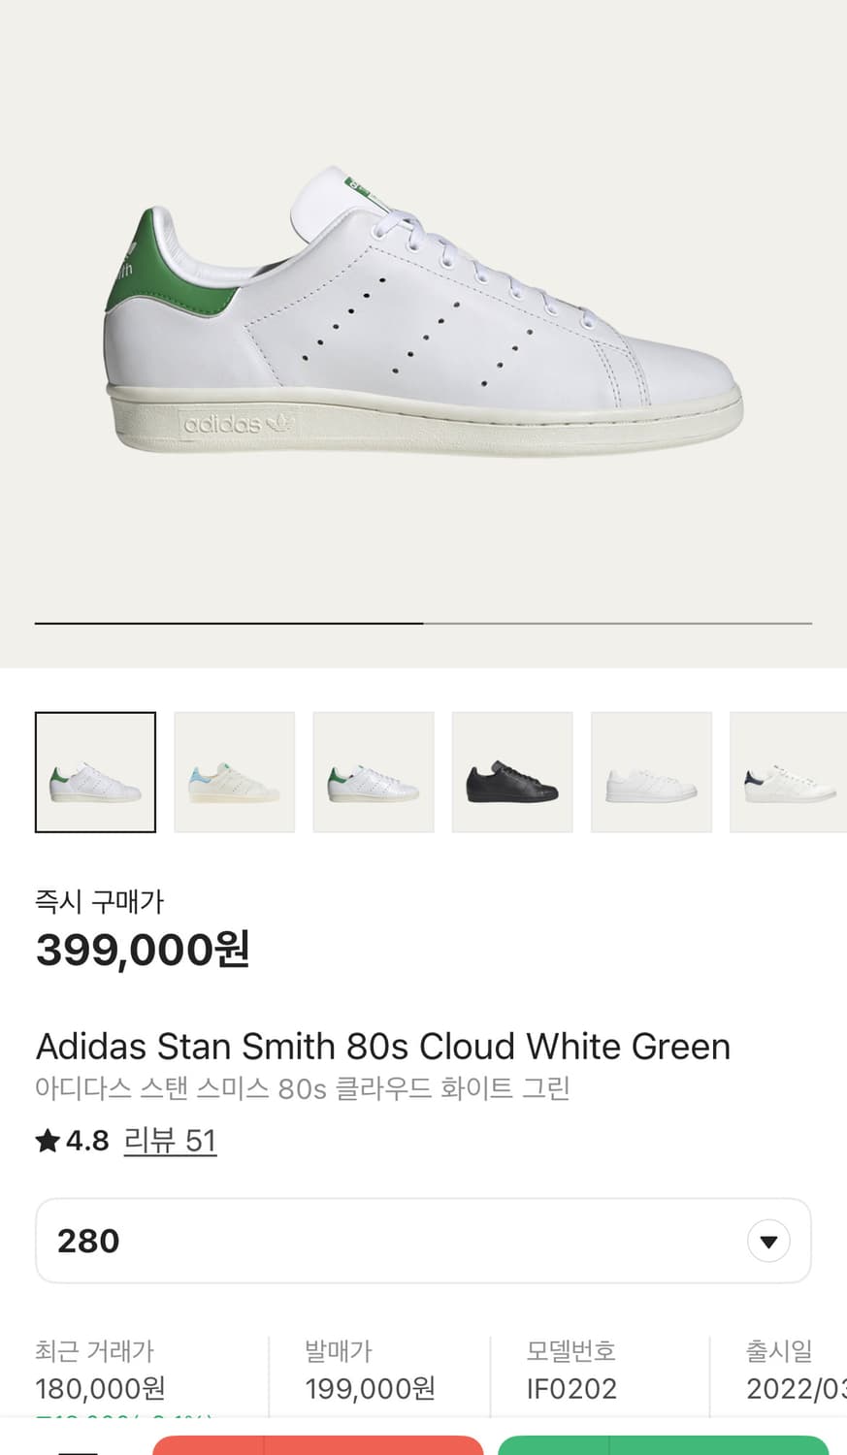Select the navy heel shoe thumbnail
Screen dimensions: 847x1455
tap(788, 772)
